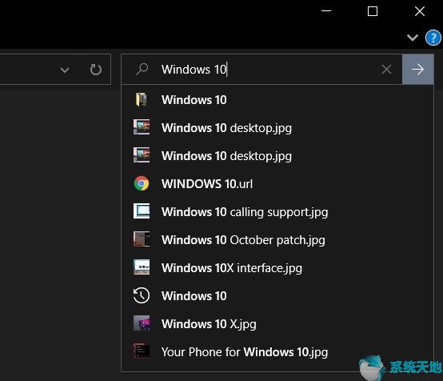This screenshot has height=381, width=443.
Task: Select second 'Windows 10 desktop.jpg' suggestion
Action: coord(277,156)
